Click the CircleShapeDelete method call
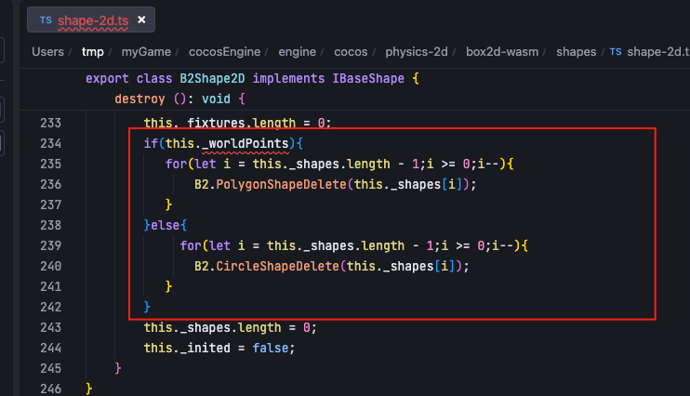The image size is (690, 396). pyautogui.click(x=278, y=266)
